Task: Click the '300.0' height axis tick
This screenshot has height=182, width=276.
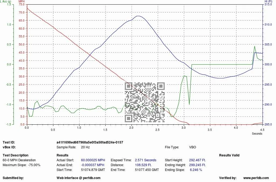Action: 268,65
